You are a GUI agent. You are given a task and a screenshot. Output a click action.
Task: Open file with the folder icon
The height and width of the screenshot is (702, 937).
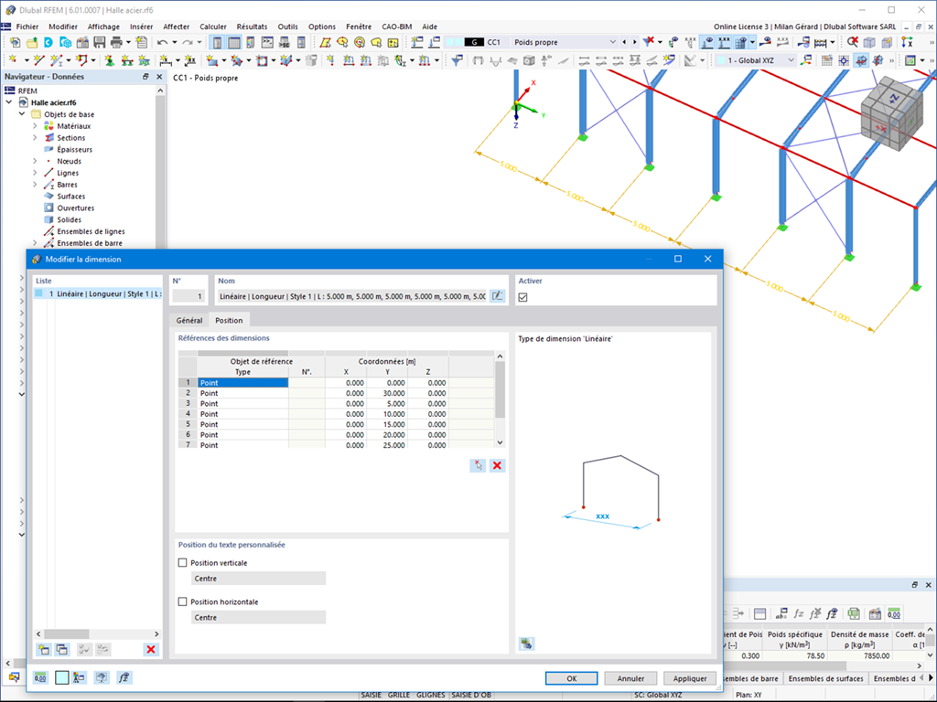click(32, 42)
